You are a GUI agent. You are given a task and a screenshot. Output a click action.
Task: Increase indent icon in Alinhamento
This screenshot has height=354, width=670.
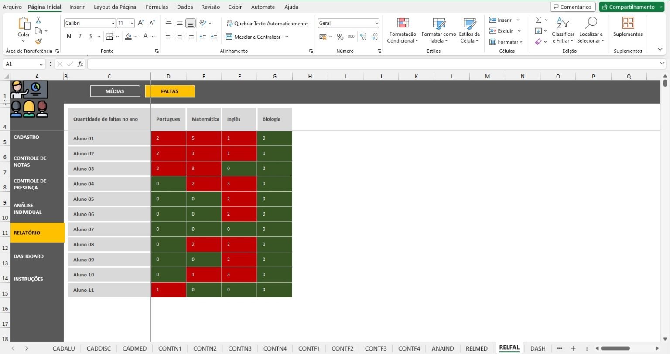pos(214,37)
